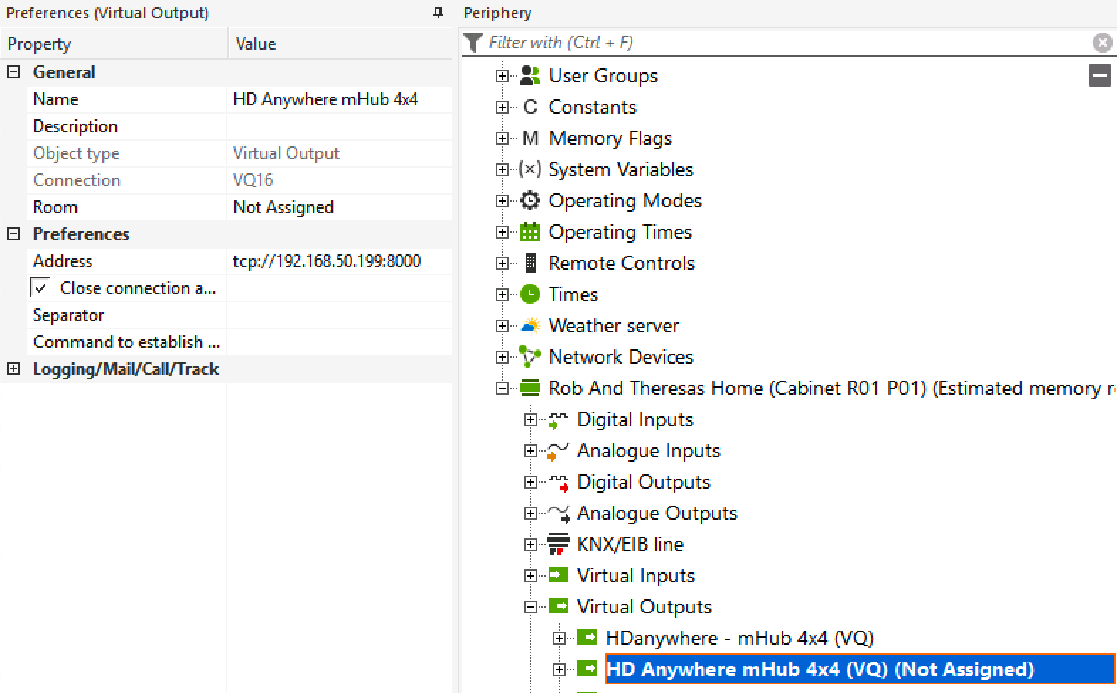Screen dimensions: 1117x693
Task: Expand HDanywhere - mHub 4x4 (VQ) node
Action: point(559,638)
